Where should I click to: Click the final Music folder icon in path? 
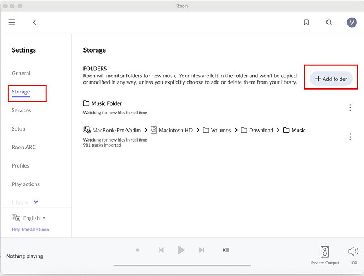tap(286, 130)
